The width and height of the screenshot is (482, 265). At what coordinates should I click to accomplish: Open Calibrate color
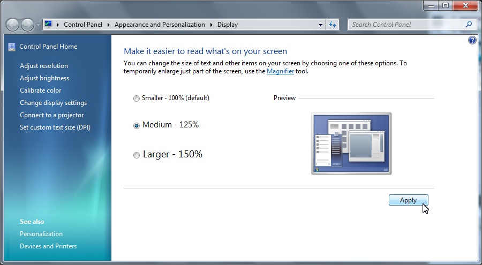(41, 90)
